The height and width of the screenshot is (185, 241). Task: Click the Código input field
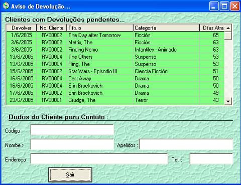click(x=72, y=130)
